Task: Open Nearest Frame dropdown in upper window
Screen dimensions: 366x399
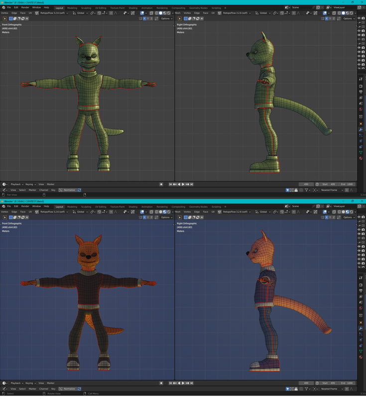Action: [x=332, y=190]
